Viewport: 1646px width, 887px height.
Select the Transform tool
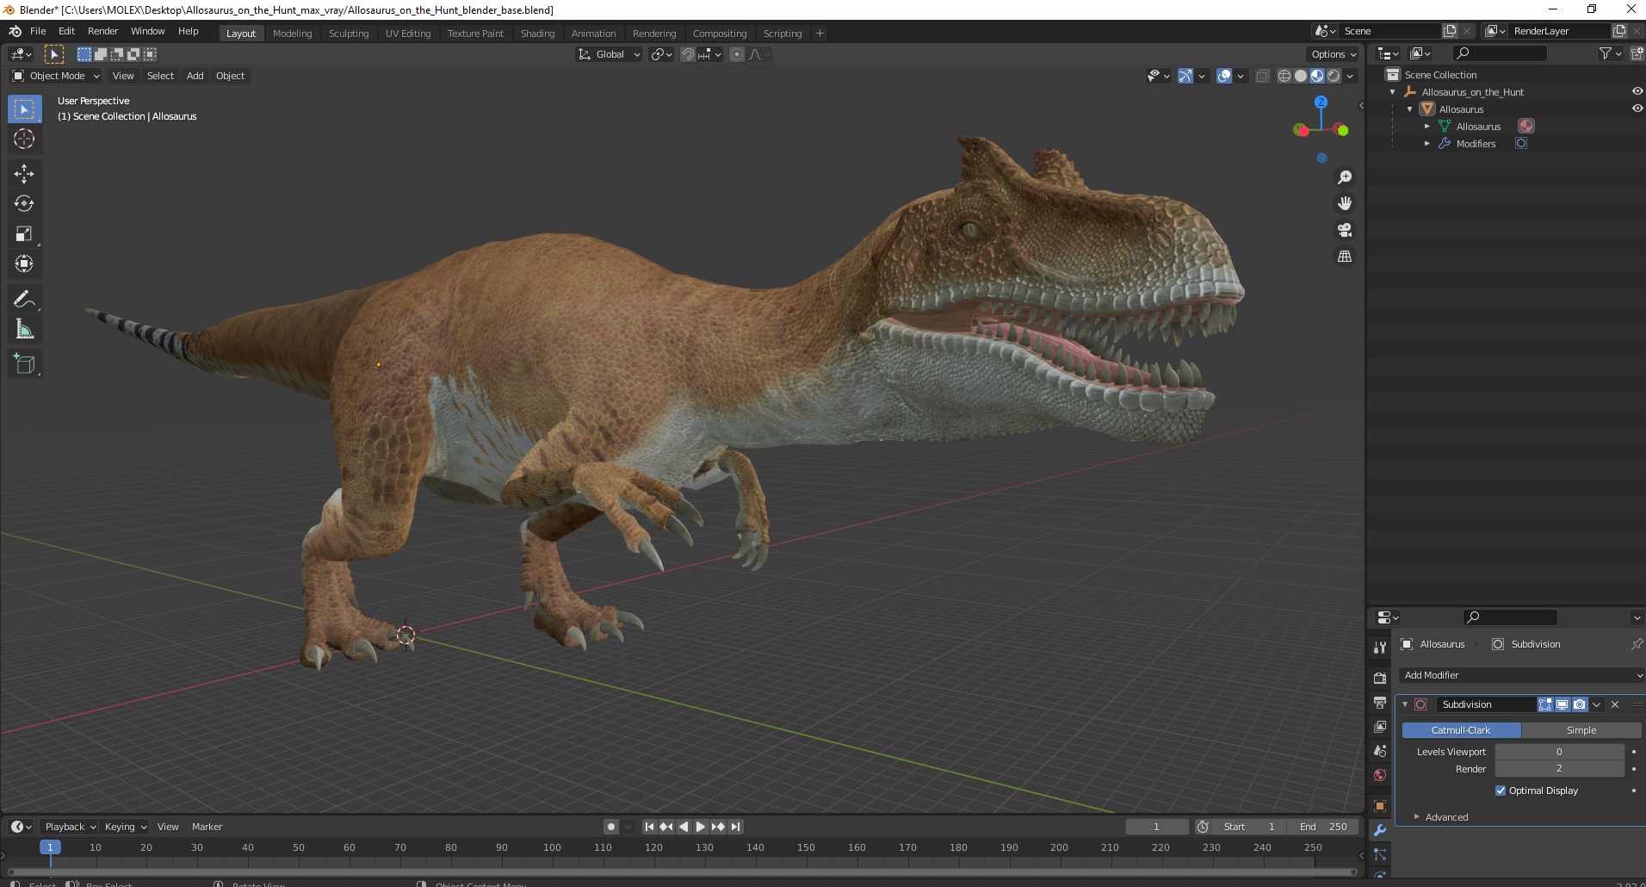[x=24, y=264]
